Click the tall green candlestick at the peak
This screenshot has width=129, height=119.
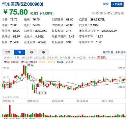click(x=26, y=71)
